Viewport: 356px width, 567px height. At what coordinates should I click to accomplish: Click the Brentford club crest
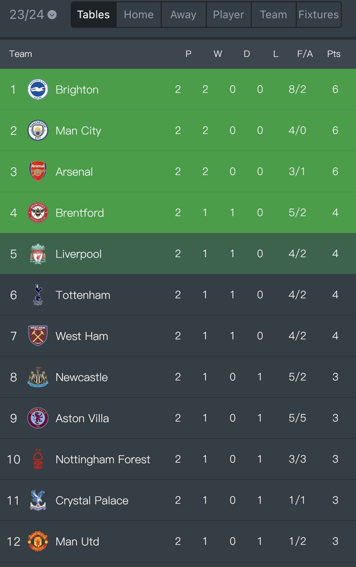coord(38,213)
